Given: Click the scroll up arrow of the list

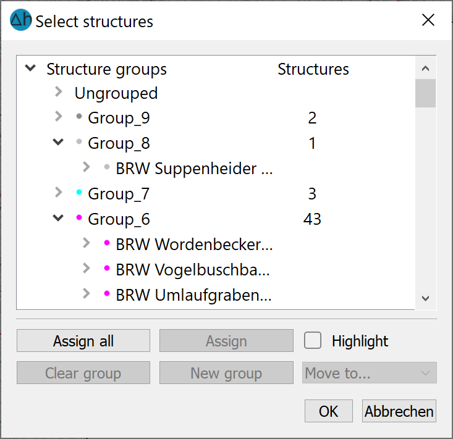Looking at the screenshot, I should tap(425, 69).
